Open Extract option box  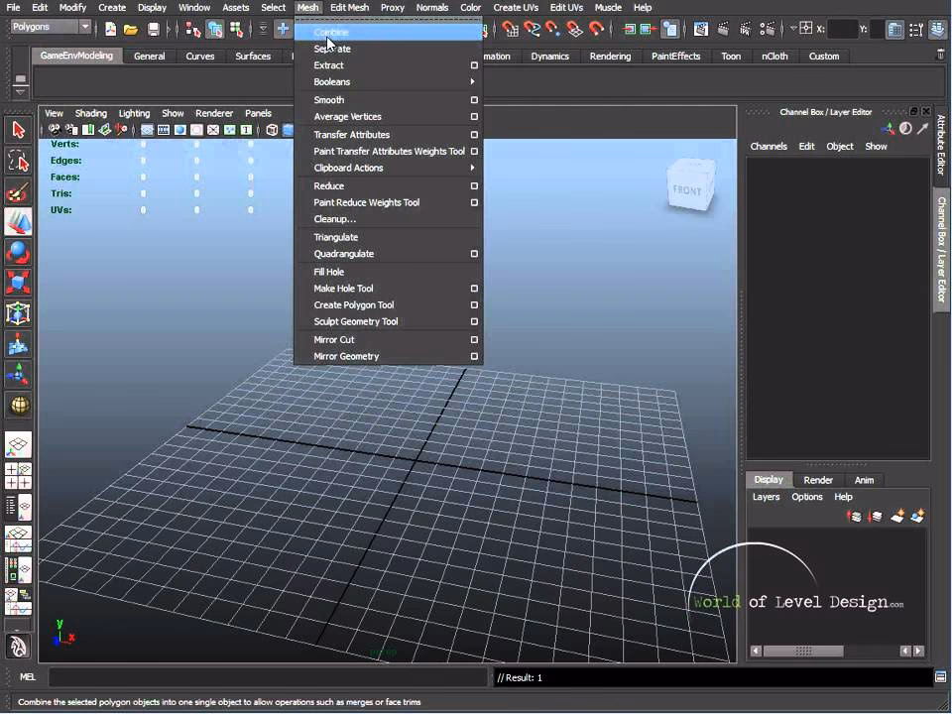[x=474, y=65]
